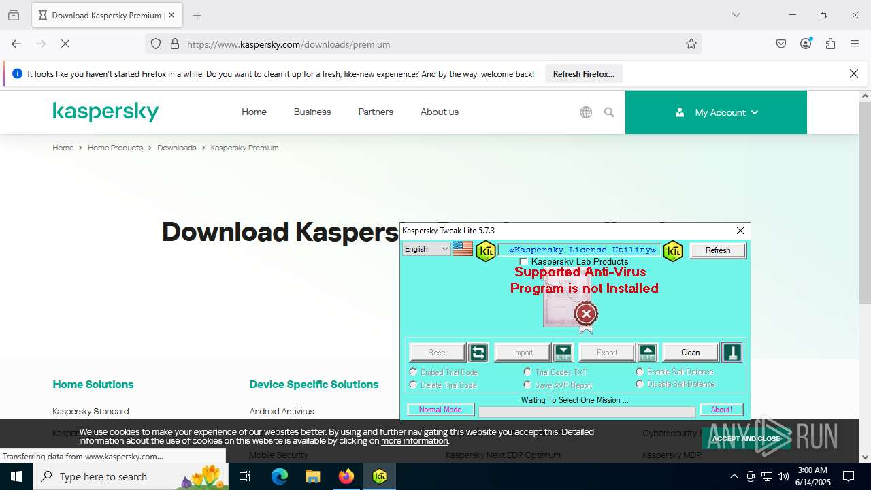Click the reset swap-arrows icon in Kaspersky Tweak
This screenshot has width=871, height=490.
[x=478, y=352]
